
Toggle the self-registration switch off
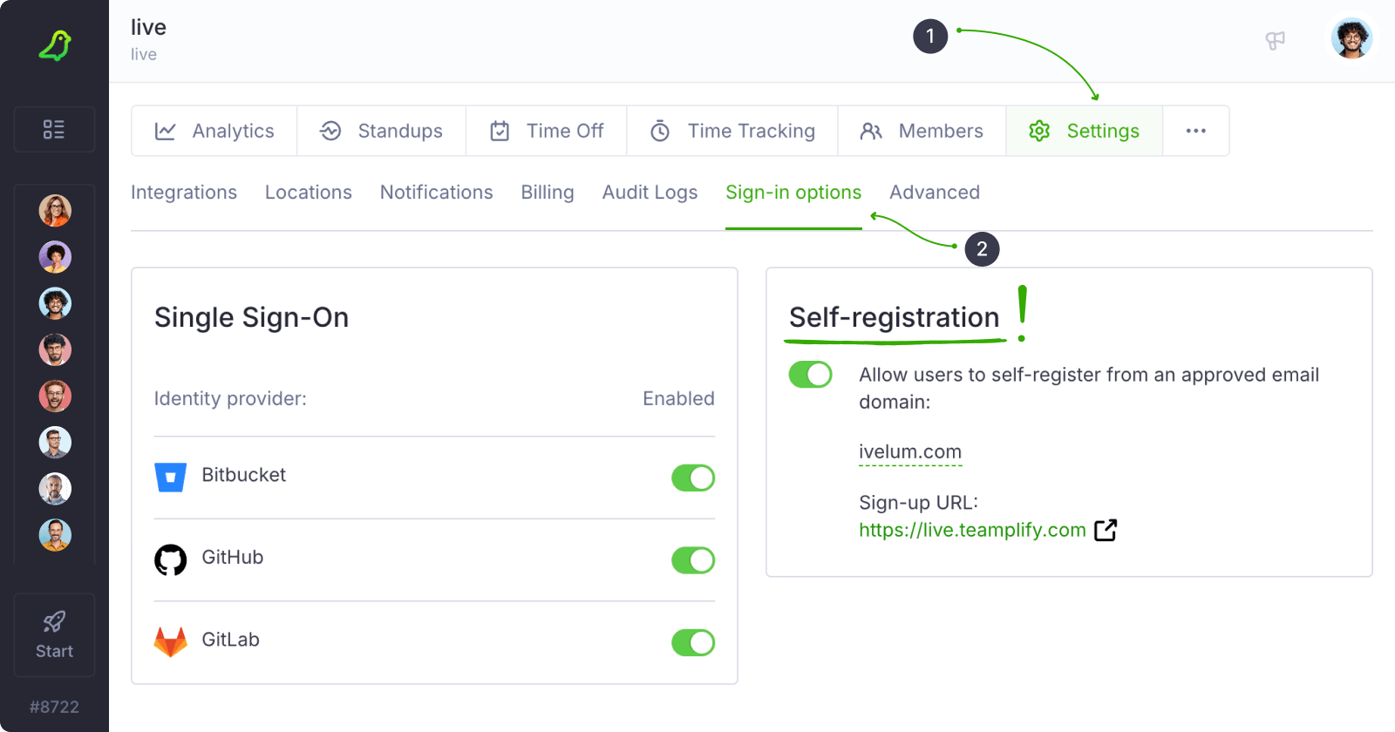tap(810, 375)
